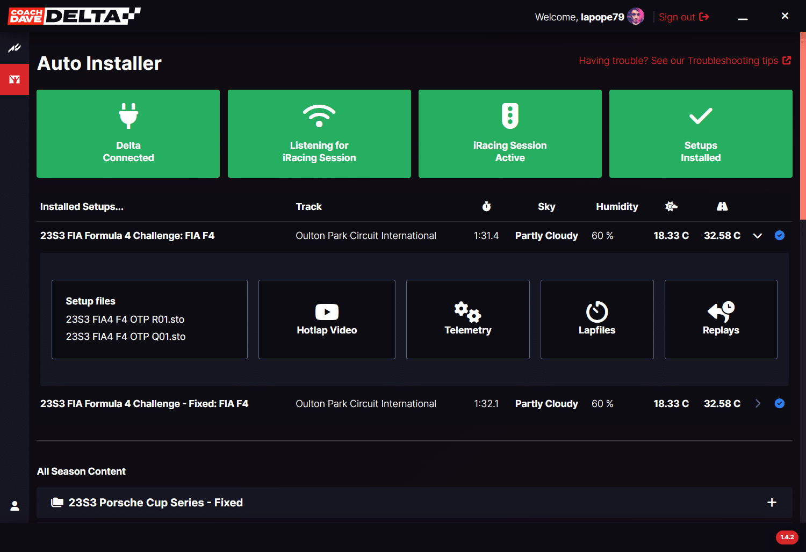
Task: Click Oulton Park track name in Fixed row
Action: point(366,404)
